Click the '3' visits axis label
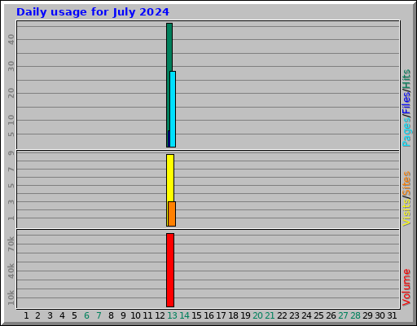The image size is (417, 326). click(x=11, y=201)
